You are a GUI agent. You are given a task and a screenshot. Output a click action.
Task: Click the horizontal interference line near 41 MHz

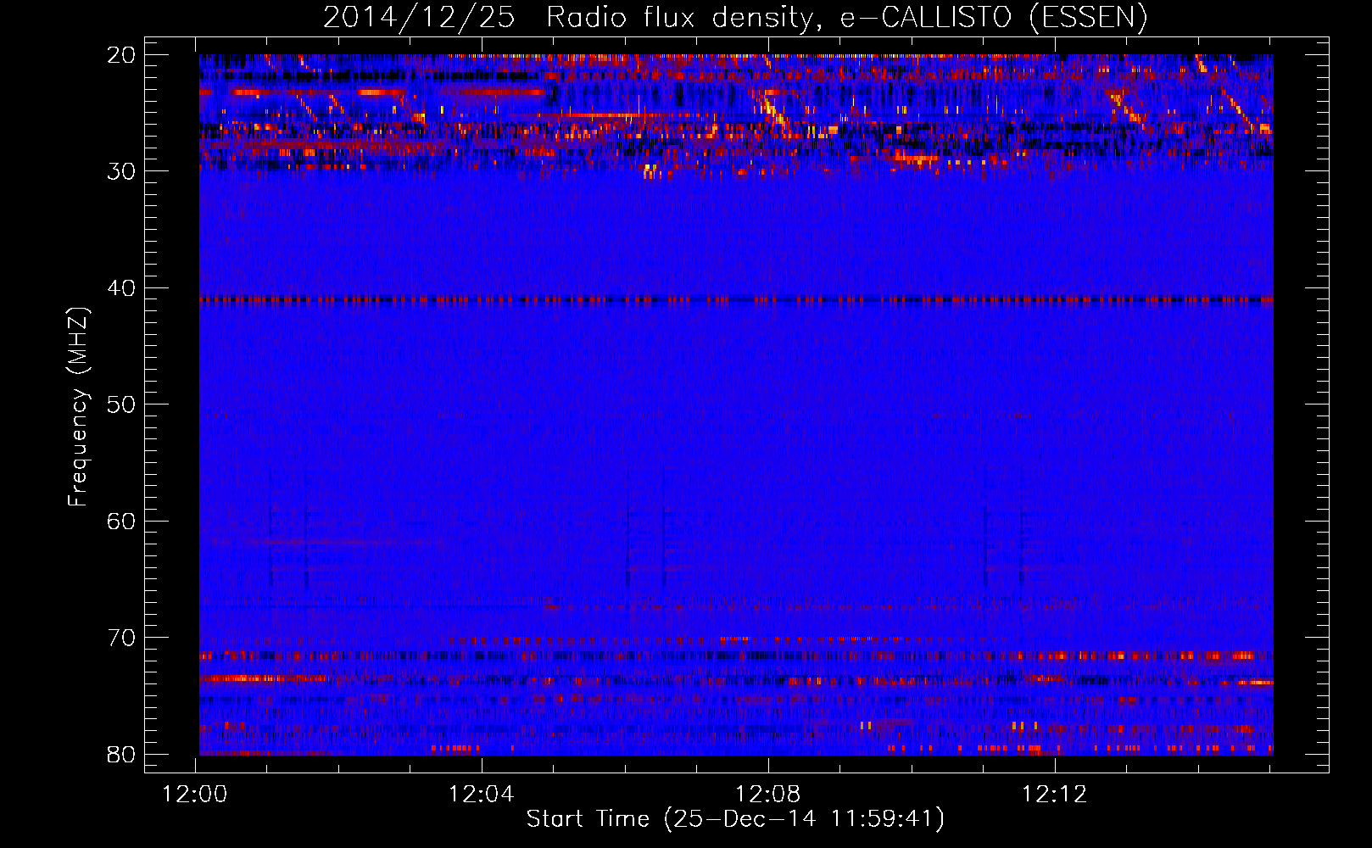click(736, 299)
